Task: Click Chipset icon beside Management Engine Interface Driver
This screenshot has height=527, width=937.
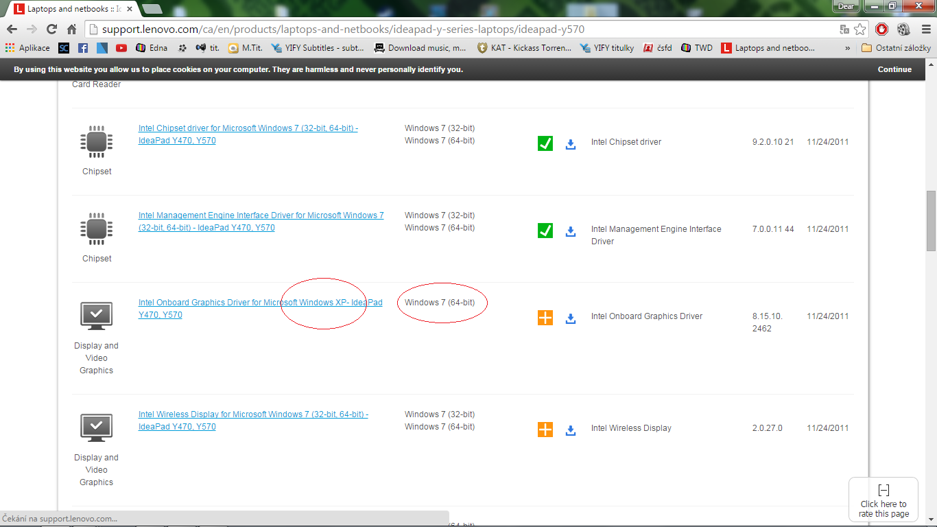Action: (x=97, y=229)
